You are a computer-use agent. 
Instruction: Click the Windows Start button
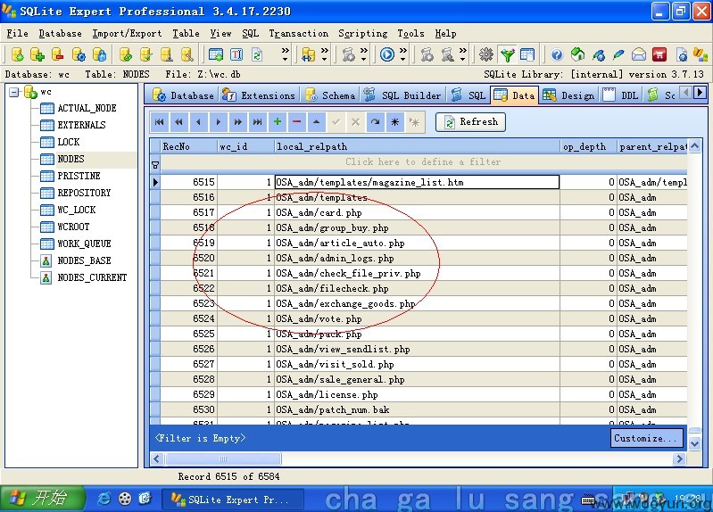(43, 499)
